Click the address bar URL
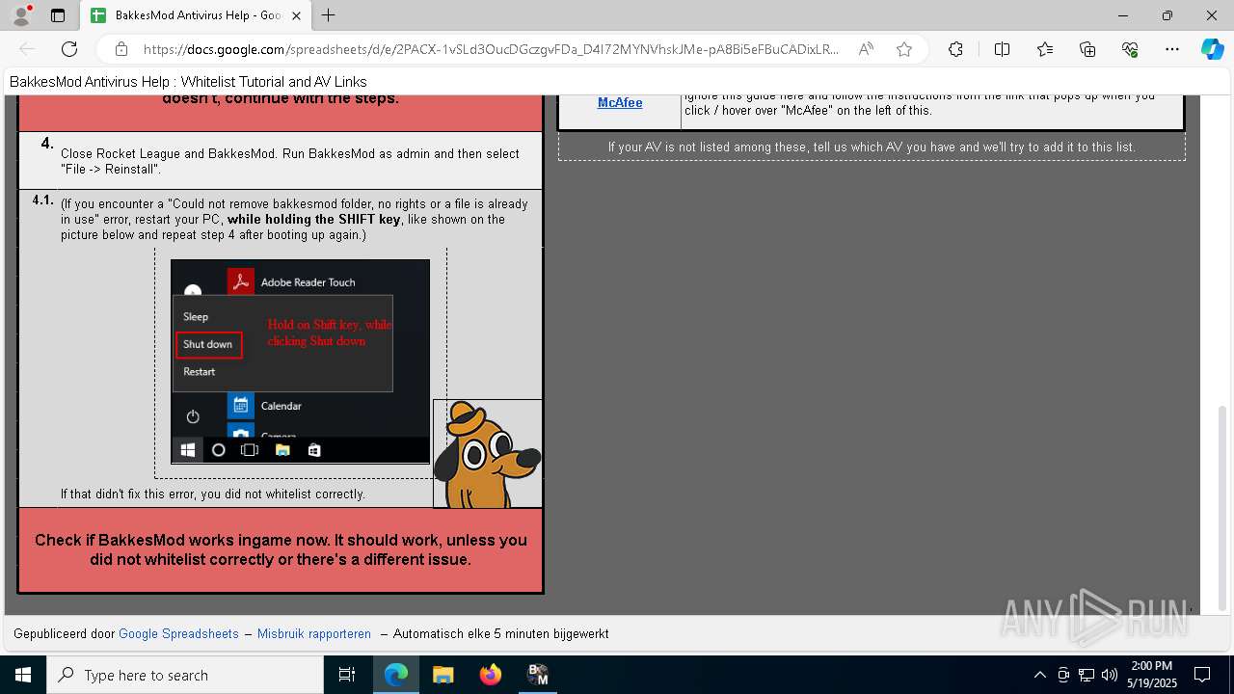The height and width of the screenshot is (694, 1234). [x=491, y=49]
